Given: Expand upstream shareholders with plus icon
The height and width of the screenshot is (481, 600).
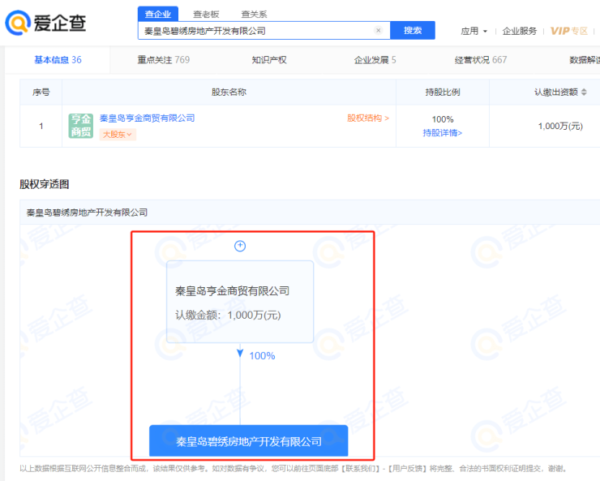Looking at the screenshot, I should [x=240, y=246].
